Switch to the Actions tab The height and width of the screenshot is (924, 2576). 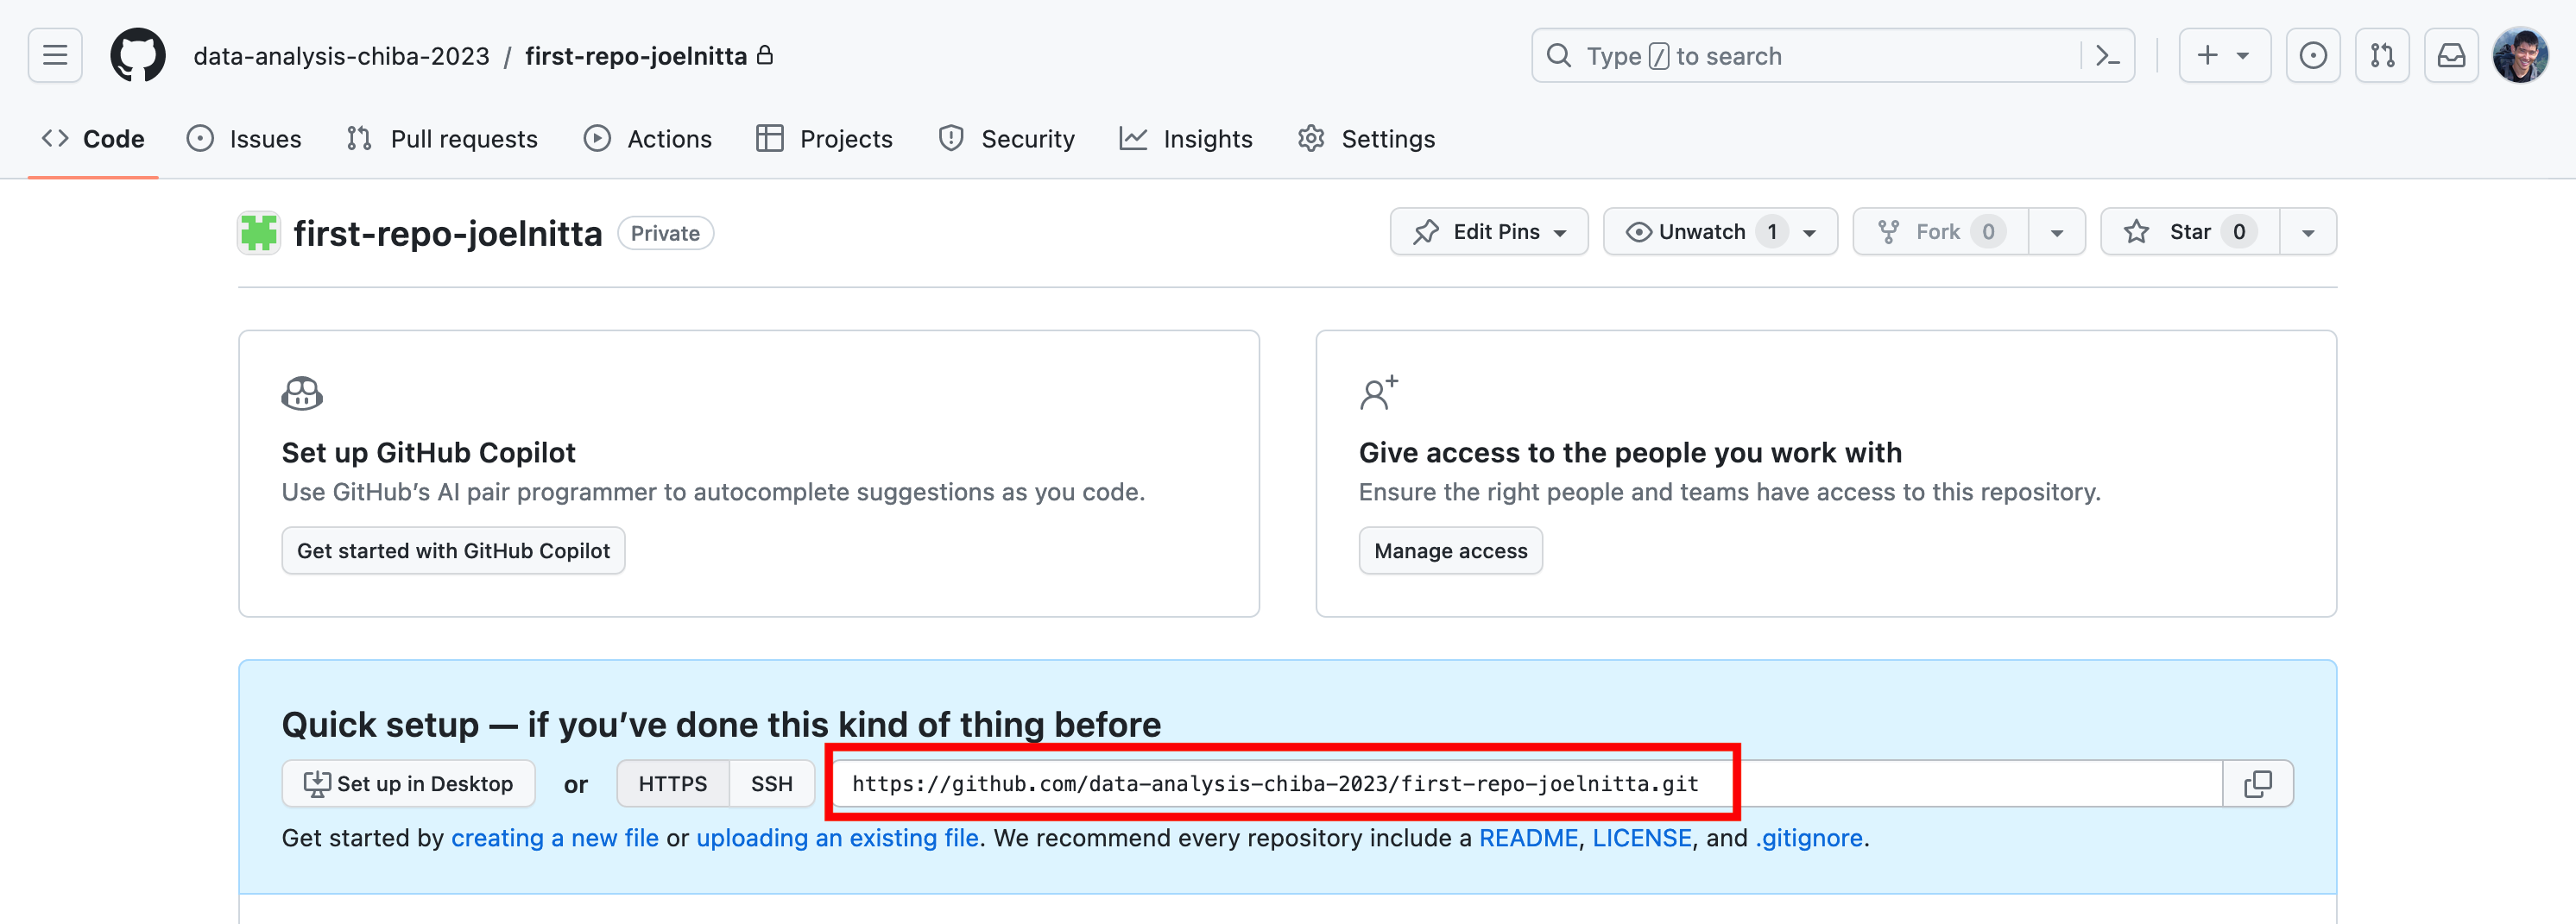(648, 139)
